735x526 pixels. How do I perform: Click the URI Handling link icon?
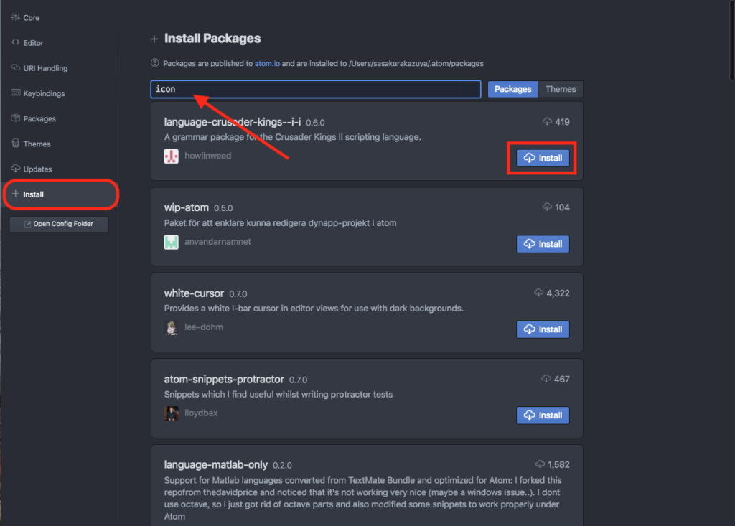(x=16, y=67)
